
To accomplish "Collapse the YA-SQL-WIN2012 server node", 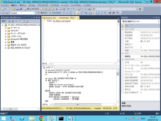I will (2, 25).
